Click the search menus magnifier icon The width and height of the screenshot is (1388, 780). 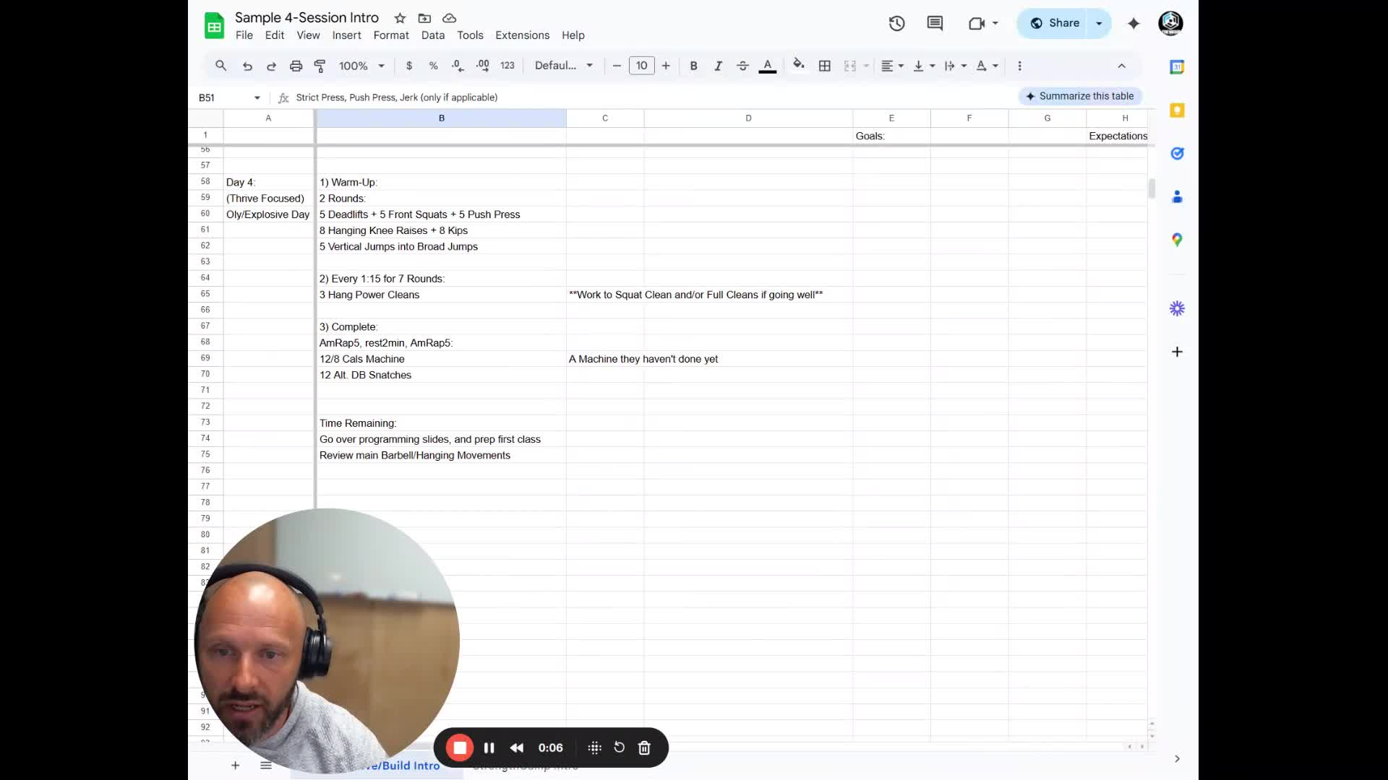tap(221, 66)
